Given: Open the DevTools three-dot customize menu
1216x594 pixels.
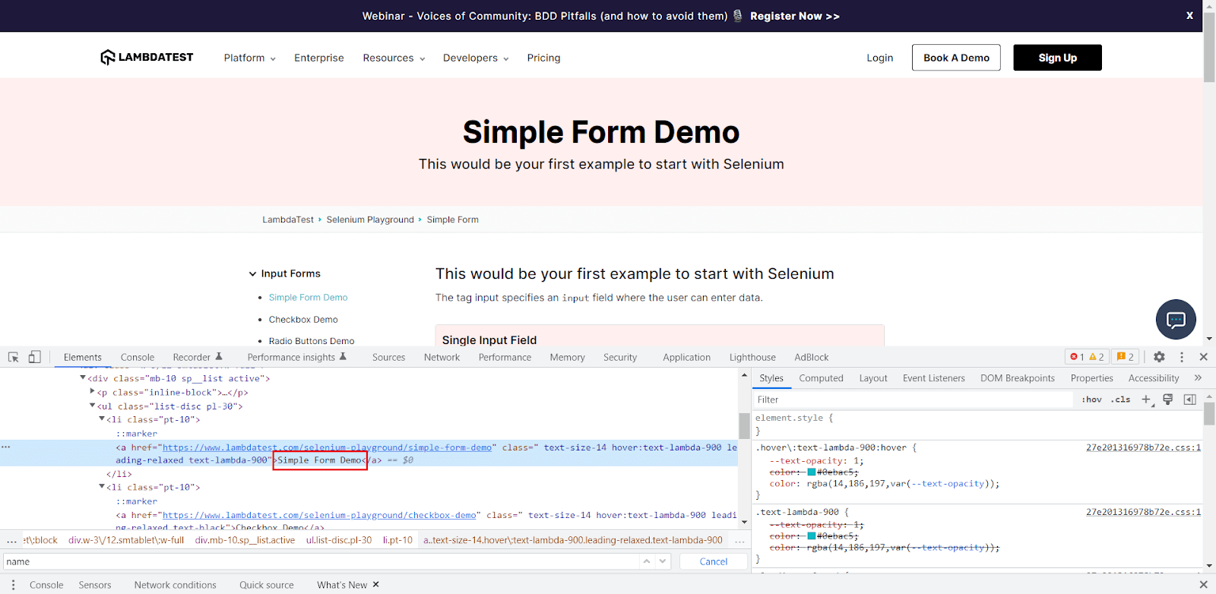Looking at the screenshot, I should 1182,357.
